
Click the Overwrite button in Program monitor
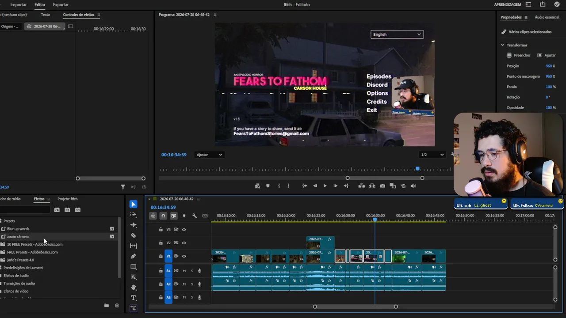click(x=372, y=186)
